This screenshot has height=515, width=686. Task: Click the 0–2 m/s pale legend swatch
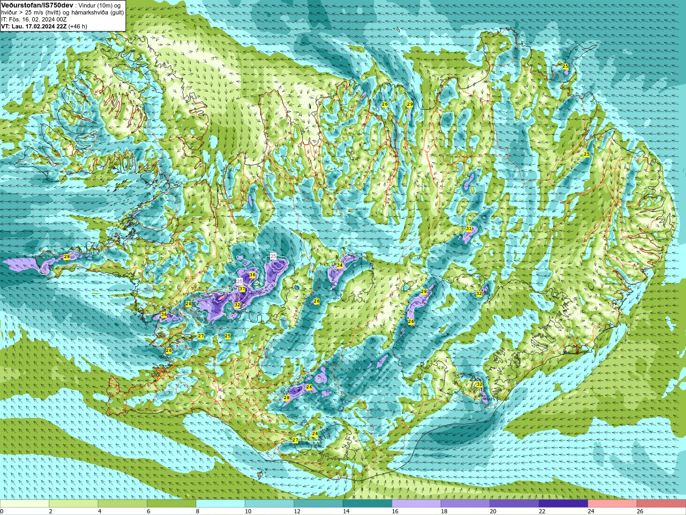[25, 504]
